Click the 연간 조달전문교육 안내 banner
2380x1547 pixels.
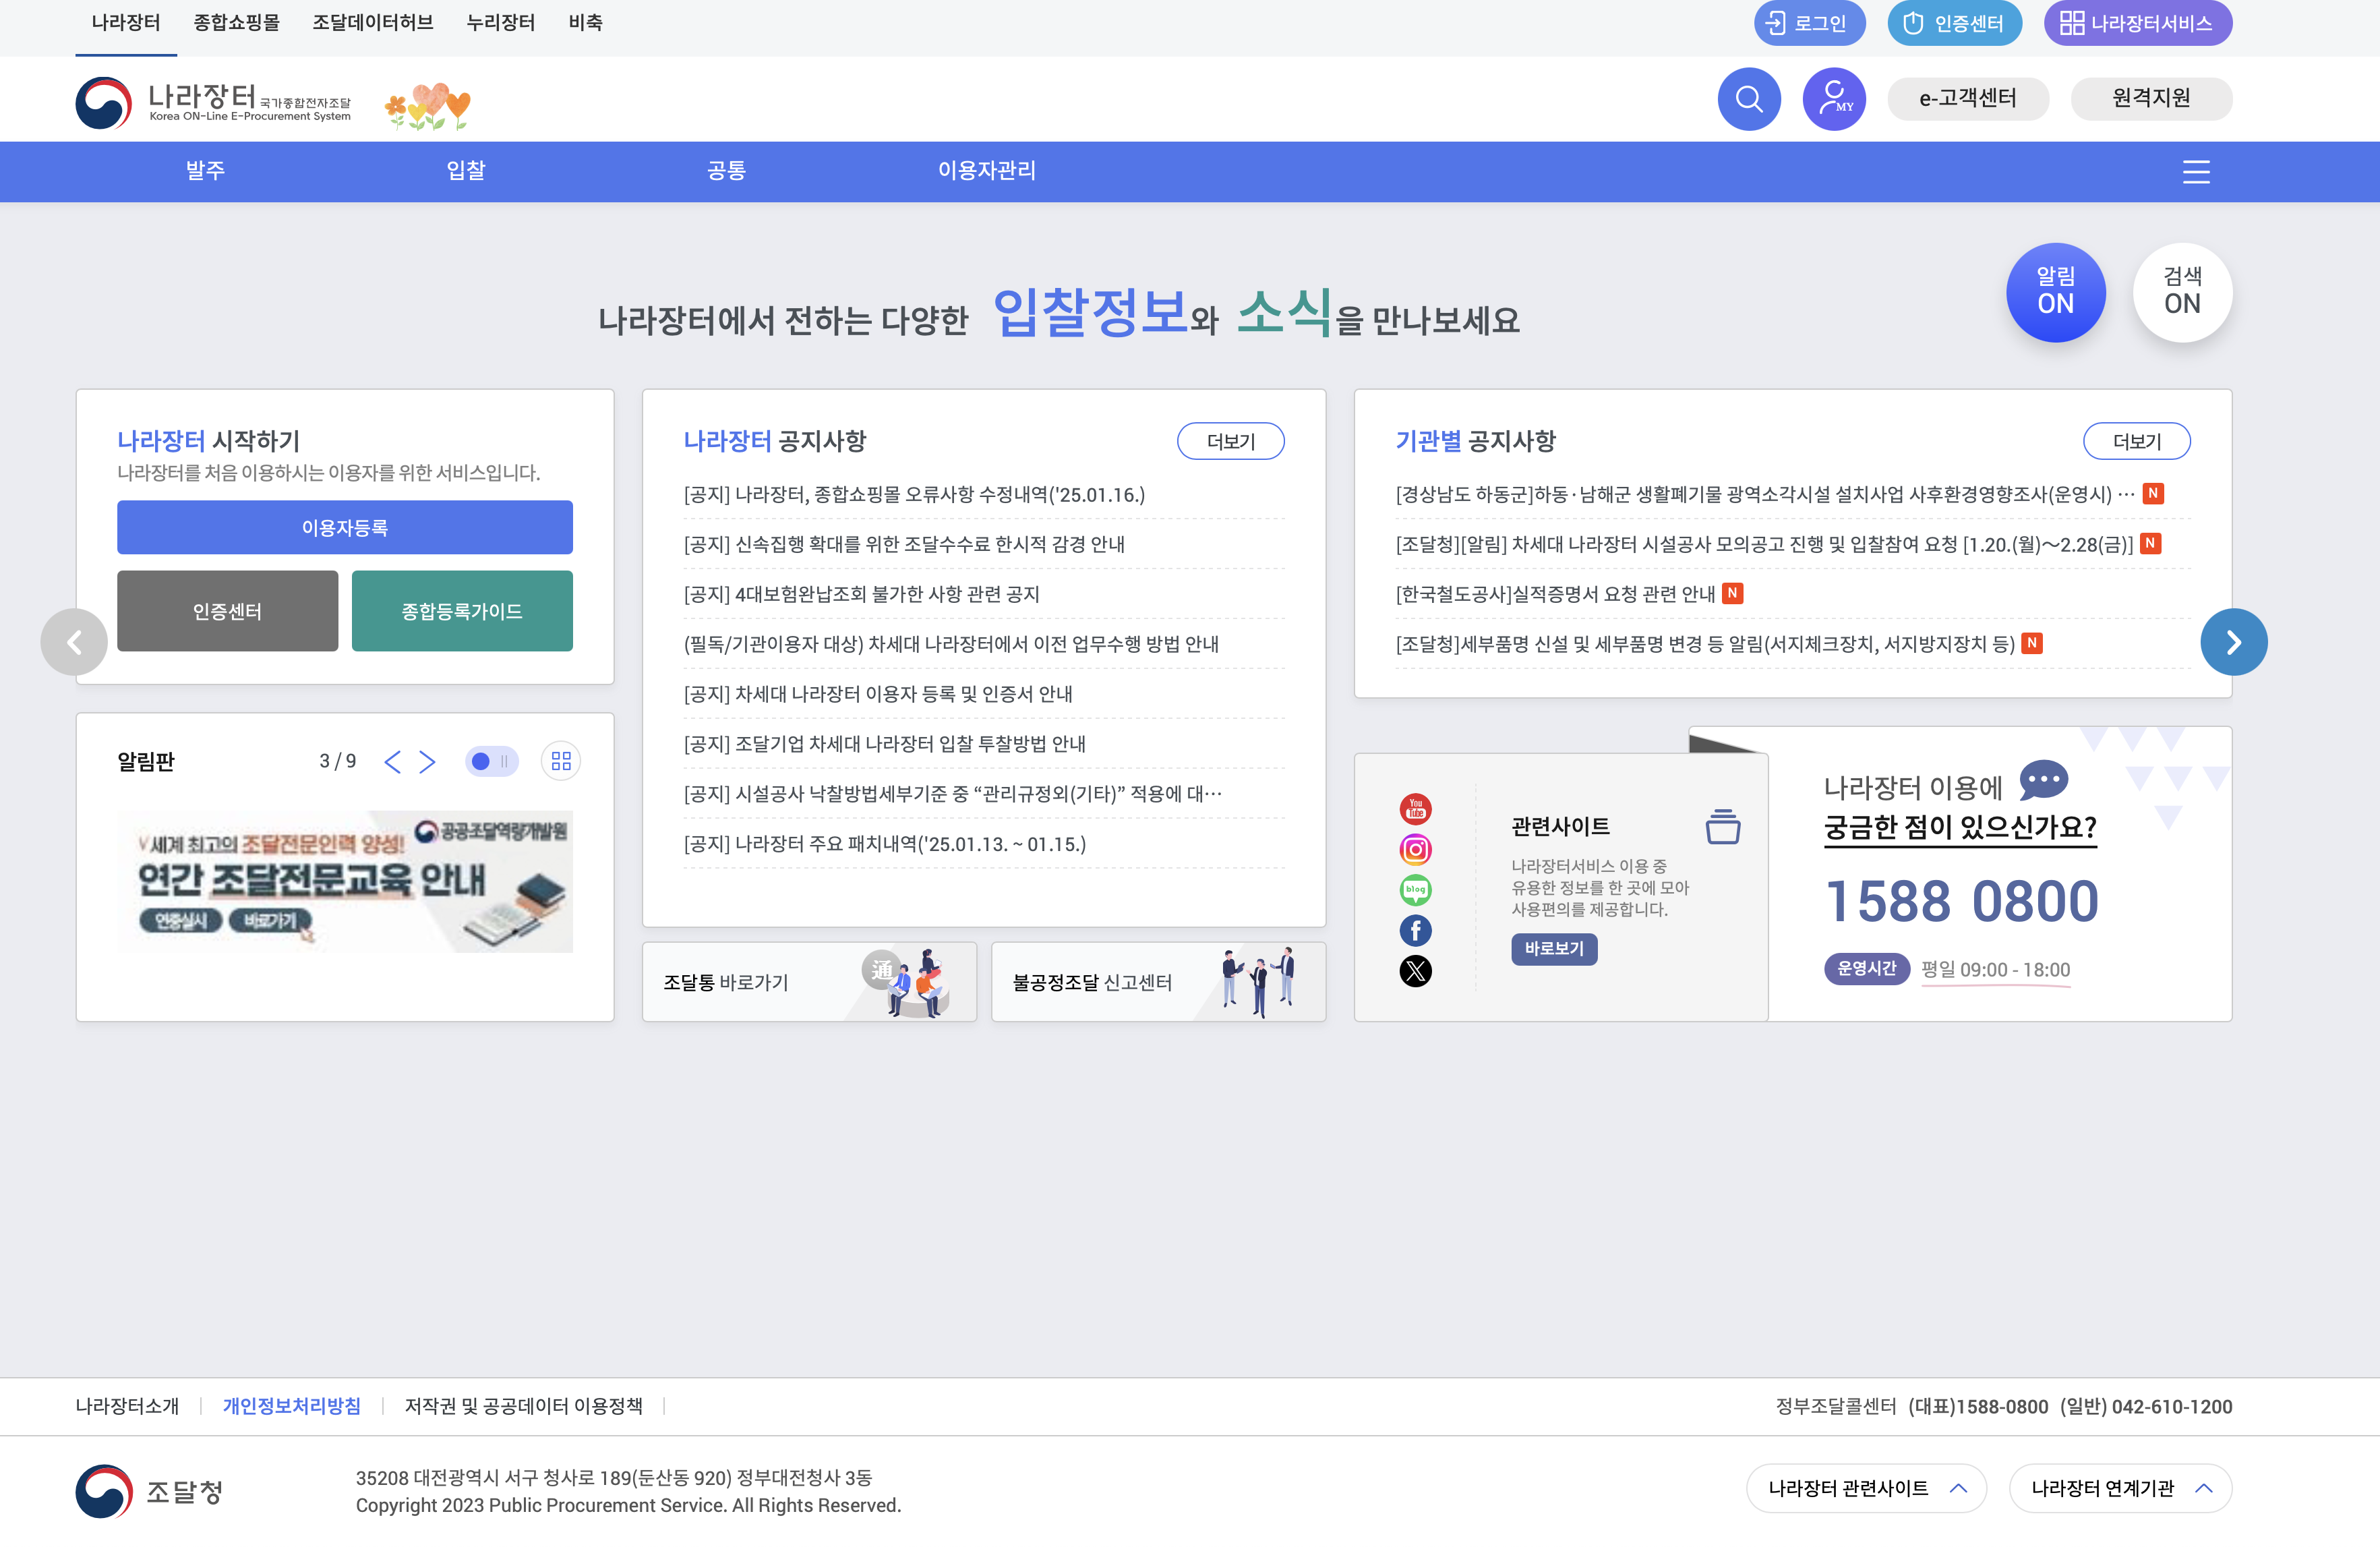point(345,881)
